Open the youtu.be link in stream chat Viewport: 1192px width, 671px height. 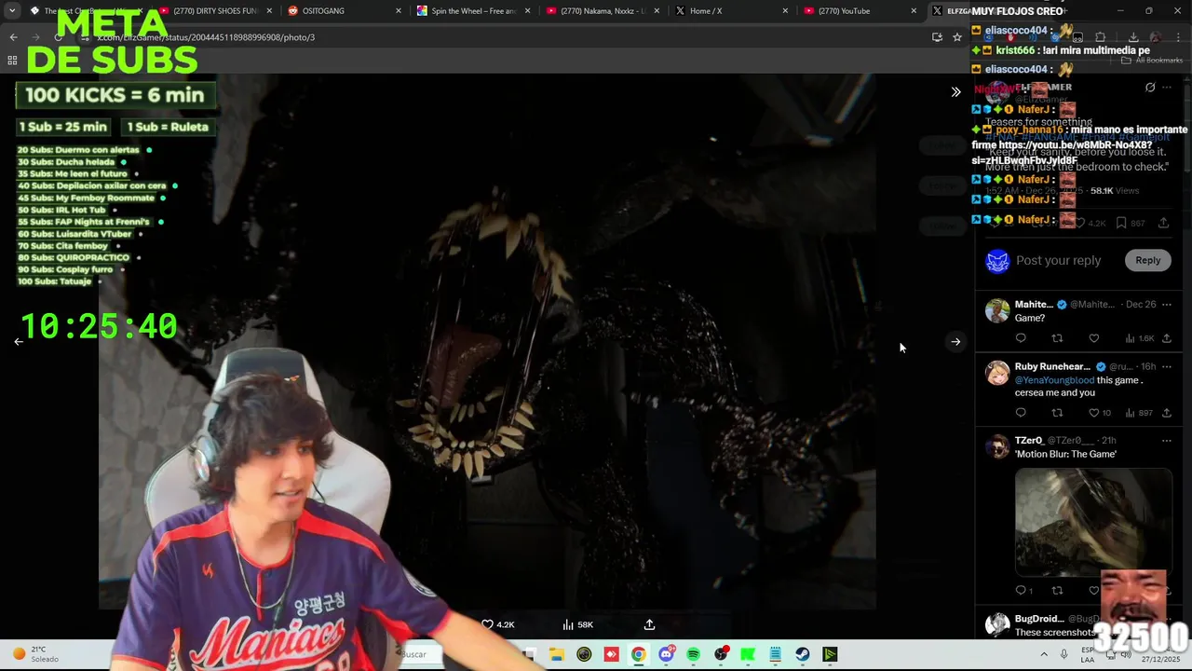[x=1062, y=153]
